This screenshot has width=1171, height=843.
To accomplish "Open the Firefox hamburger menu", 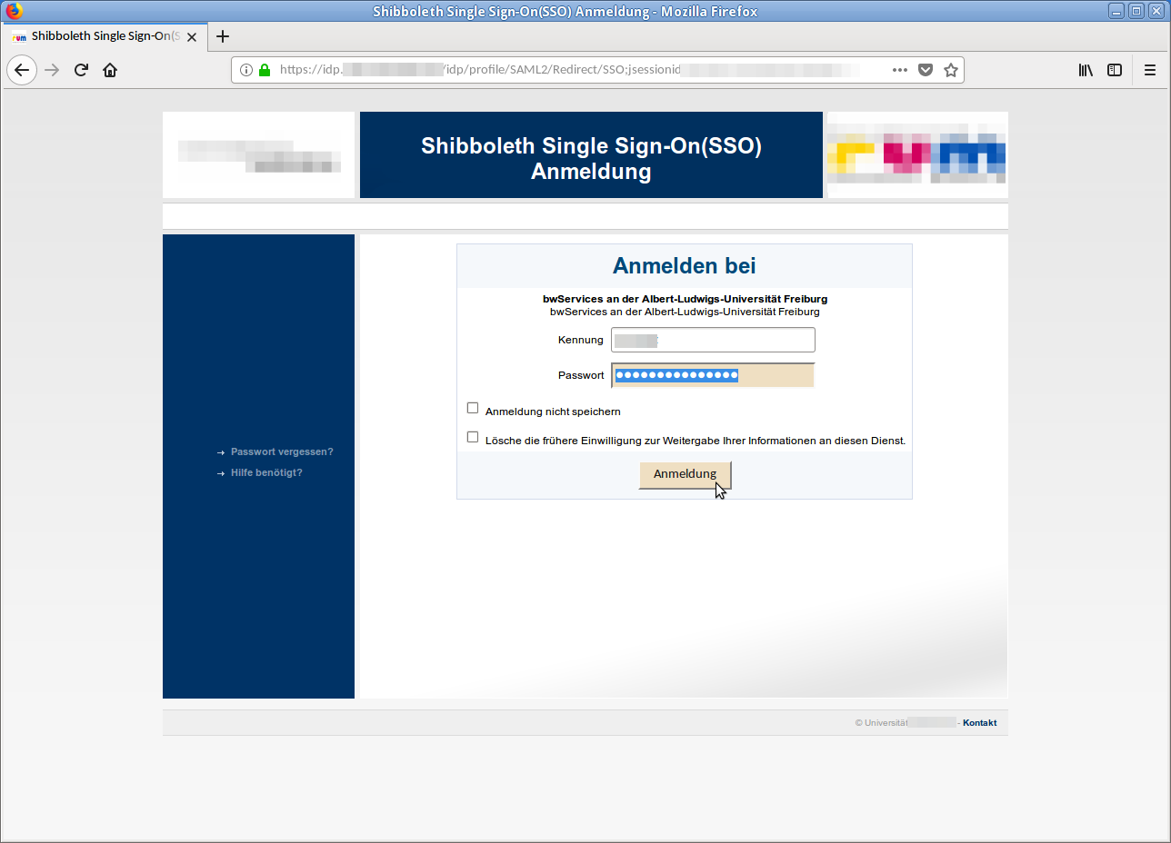I will [1150, 70].
